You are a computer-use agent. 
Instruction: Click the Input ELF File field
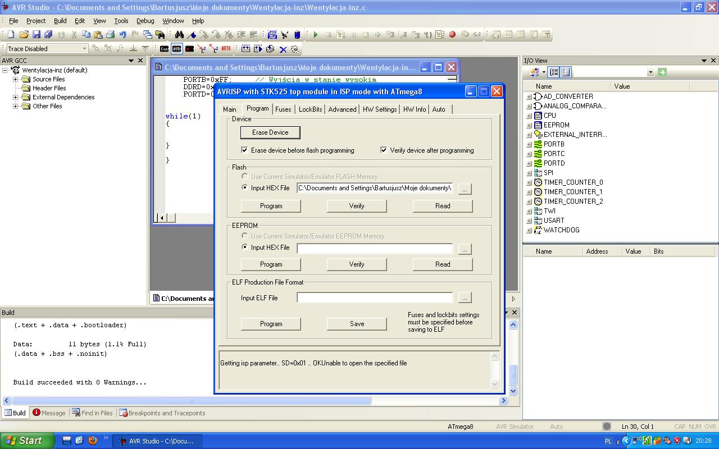375,297
